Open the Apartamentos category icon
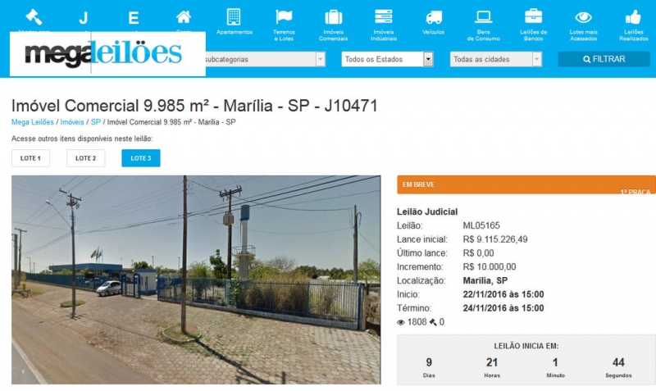Viewport: 656px width, 391px height. click(x=234, y=17)
